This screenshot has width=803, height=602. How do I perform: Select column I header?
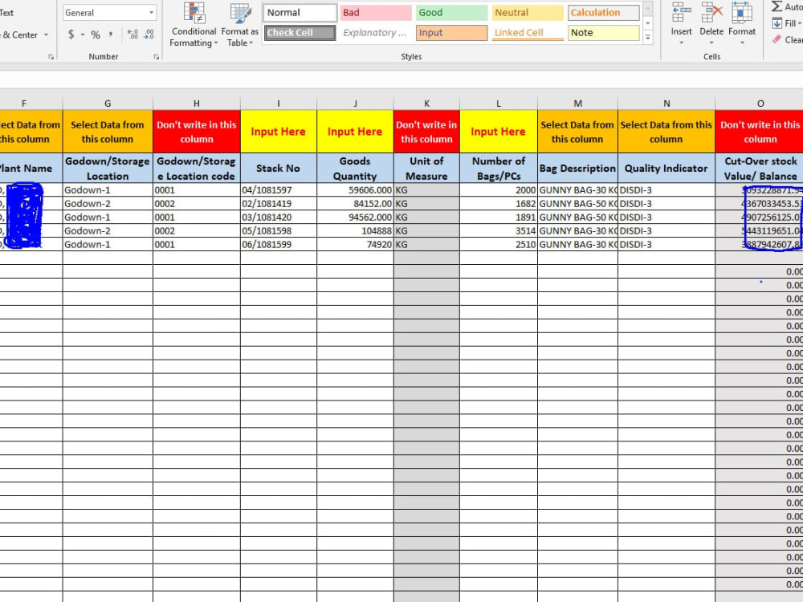[x=279, y=104]
